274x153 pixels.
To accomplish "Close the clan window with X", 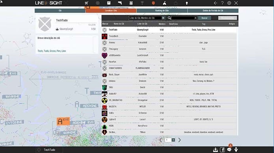I will [x=236, y=3].
